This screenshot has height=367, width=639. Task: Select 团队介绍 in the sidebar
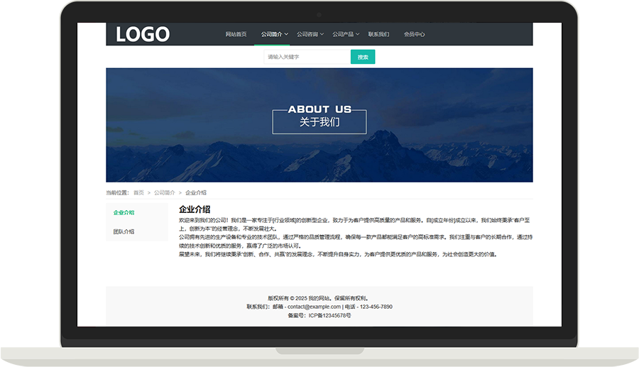point(124,231)
